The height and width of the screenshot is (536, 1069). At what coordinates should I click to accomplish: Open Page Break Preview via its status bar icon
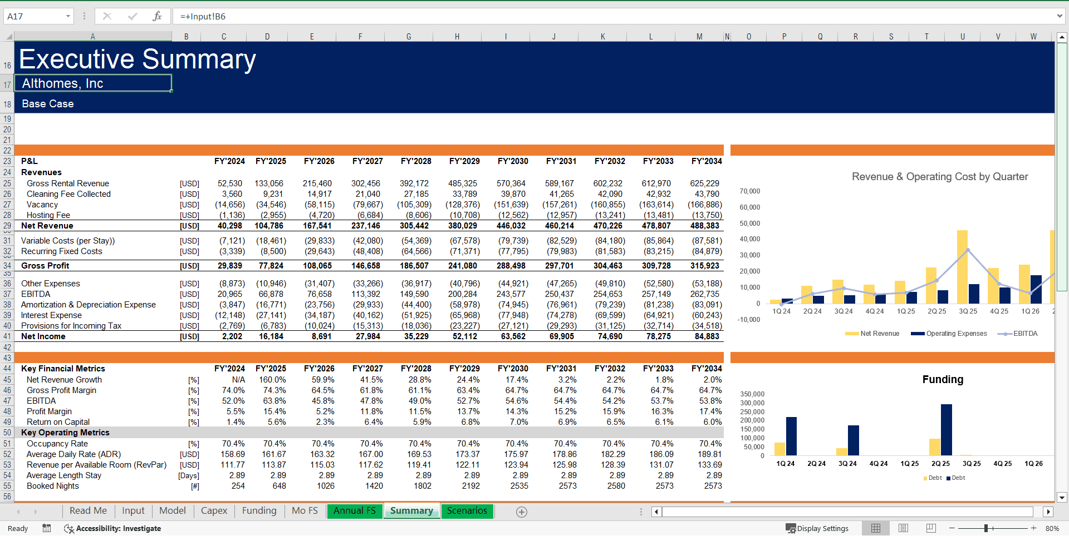click(930, 528)
